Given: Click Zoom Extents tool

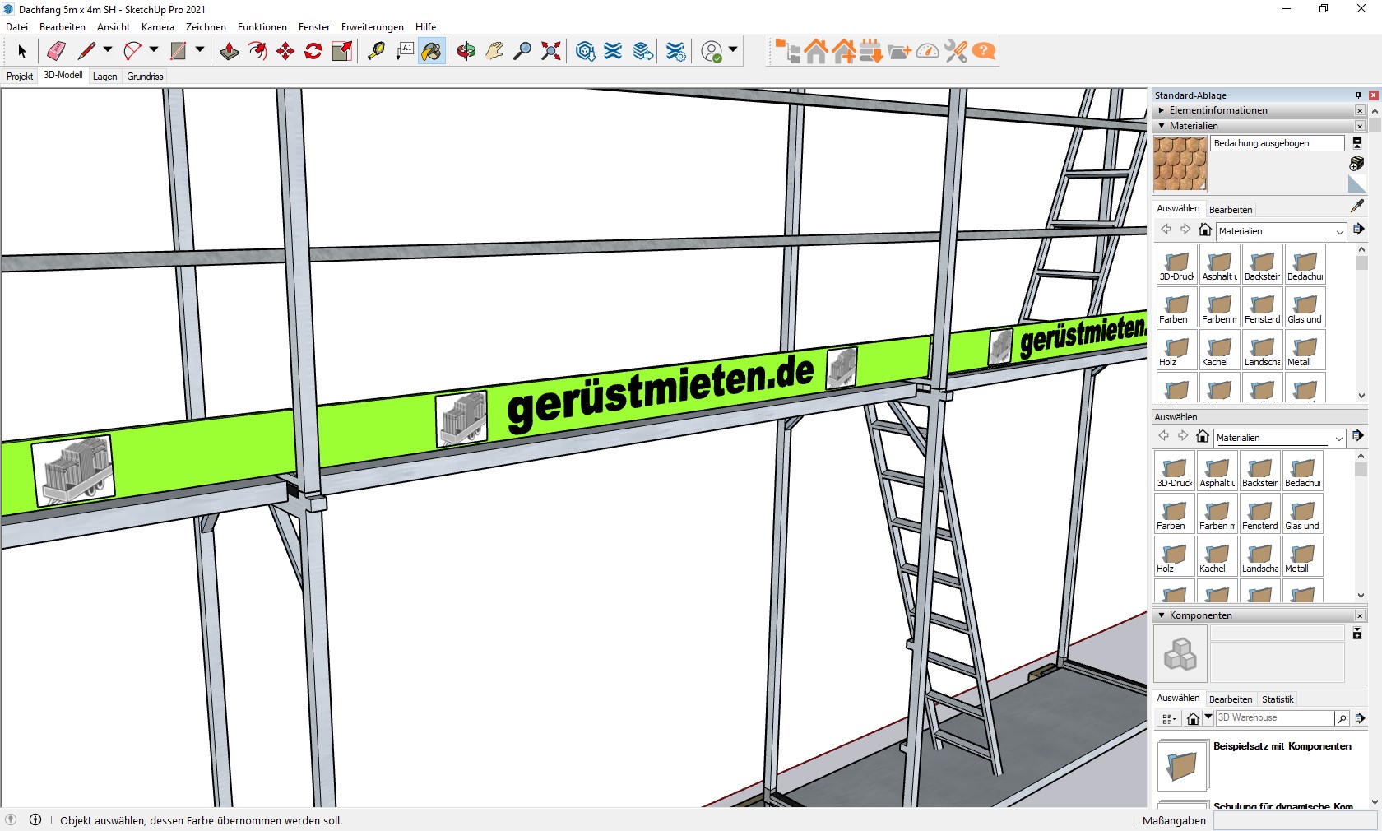Looking at the screenshot, I should (551, 51).
